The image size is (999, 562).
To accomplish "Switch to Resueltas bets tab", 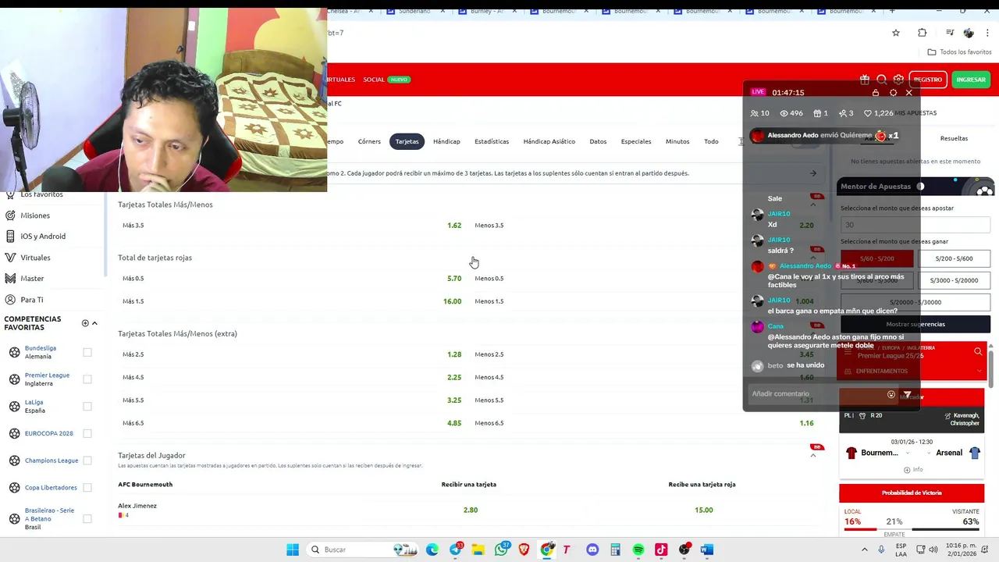I will (954, 138).
